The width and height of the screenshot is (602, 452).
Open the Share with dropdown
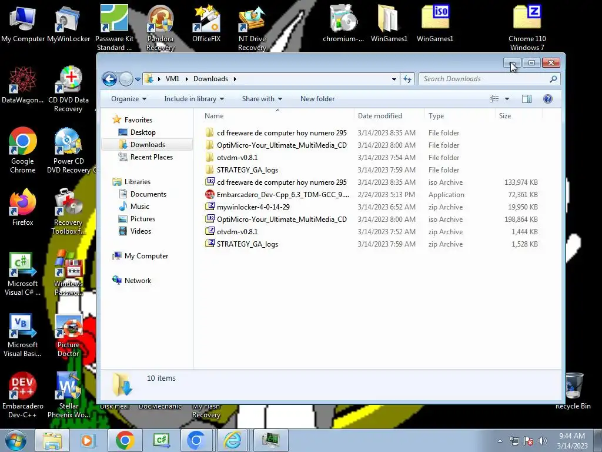[x=262, y=99]
